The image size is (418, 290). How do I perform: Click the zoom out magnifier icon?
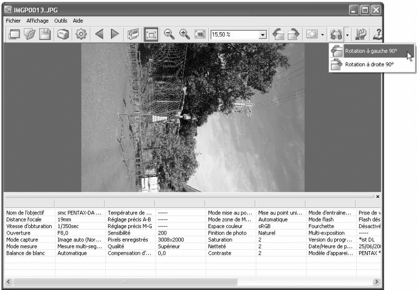coord(169,34)
